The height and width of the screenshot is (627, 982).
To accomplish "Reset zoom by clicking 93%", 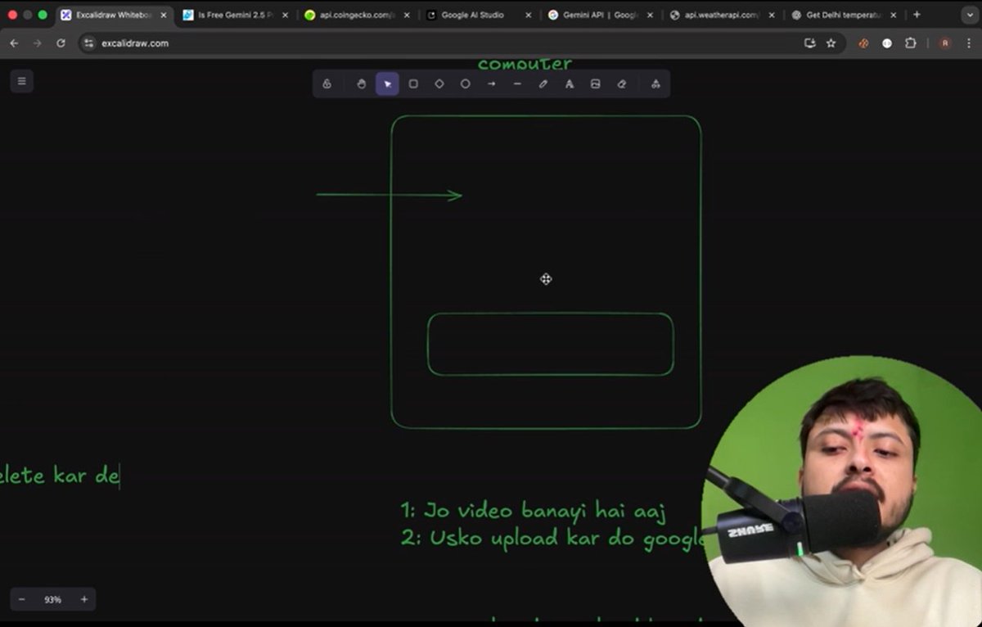I will [x=53, y=600].
